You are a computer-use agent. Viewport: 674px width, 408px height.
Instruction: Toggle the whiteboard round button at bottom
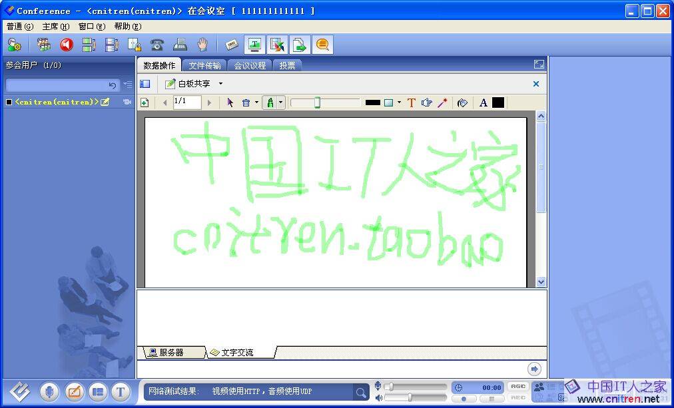coord(74,391)
